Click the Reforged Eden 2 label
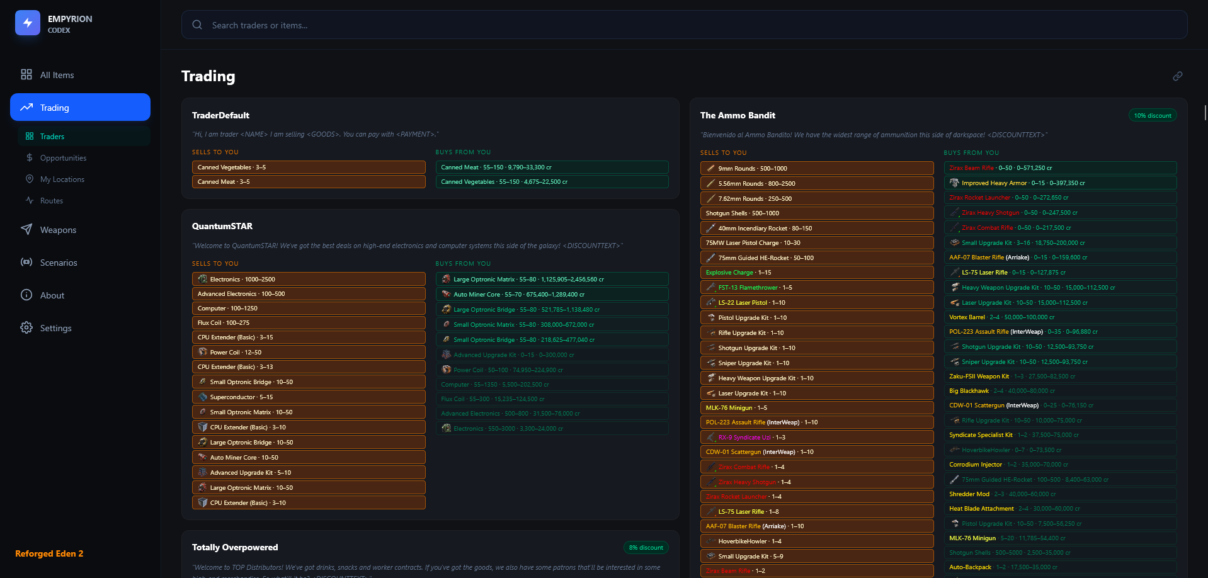1208x578 pixels. (x=49, y=553)
